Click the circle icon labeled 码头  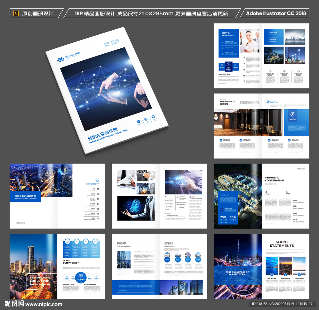pos(188,259)
